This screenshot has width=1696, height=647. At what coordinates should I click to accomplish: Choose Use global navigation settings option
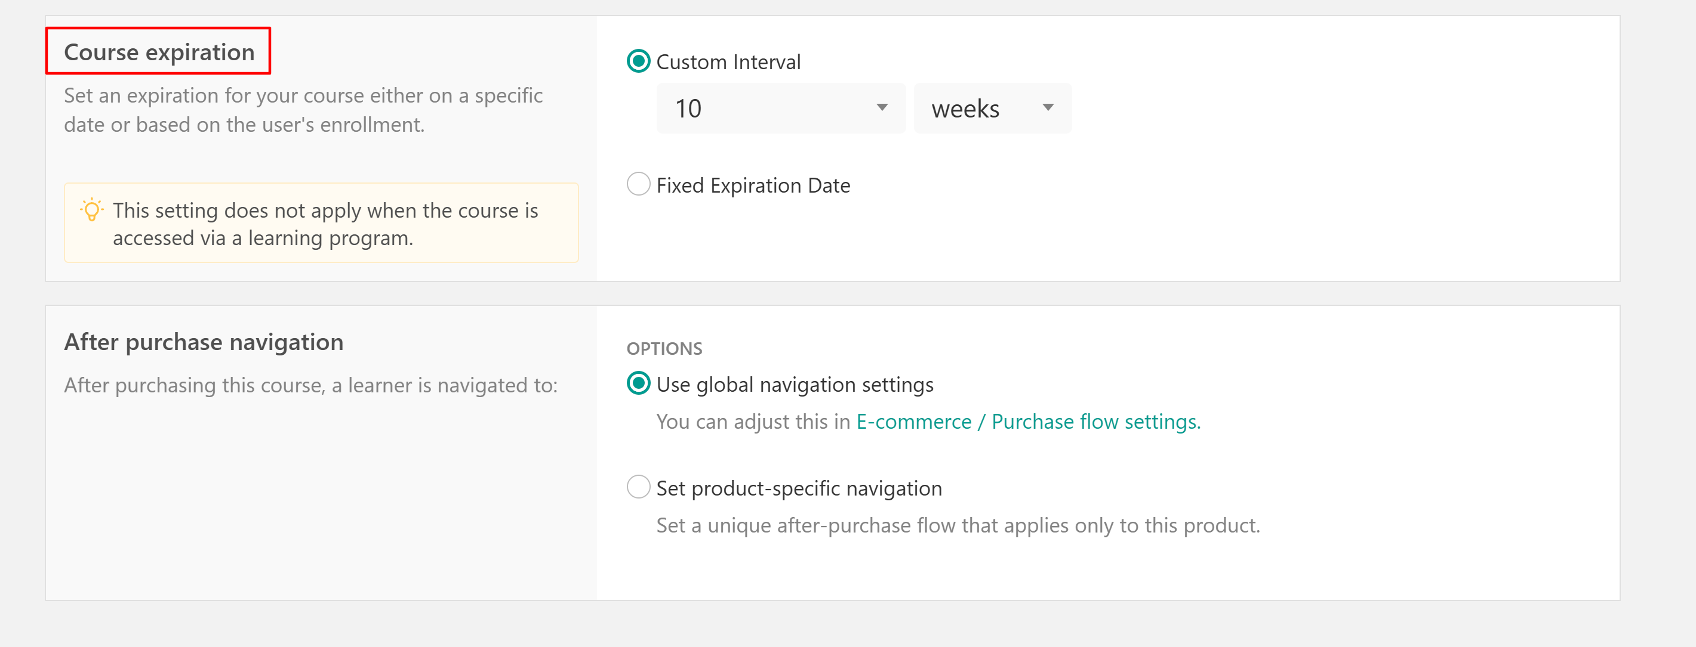pos(638,383)
